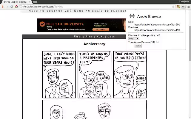Jump to the Last comic

pyautogui.click(x=111, y=37)
